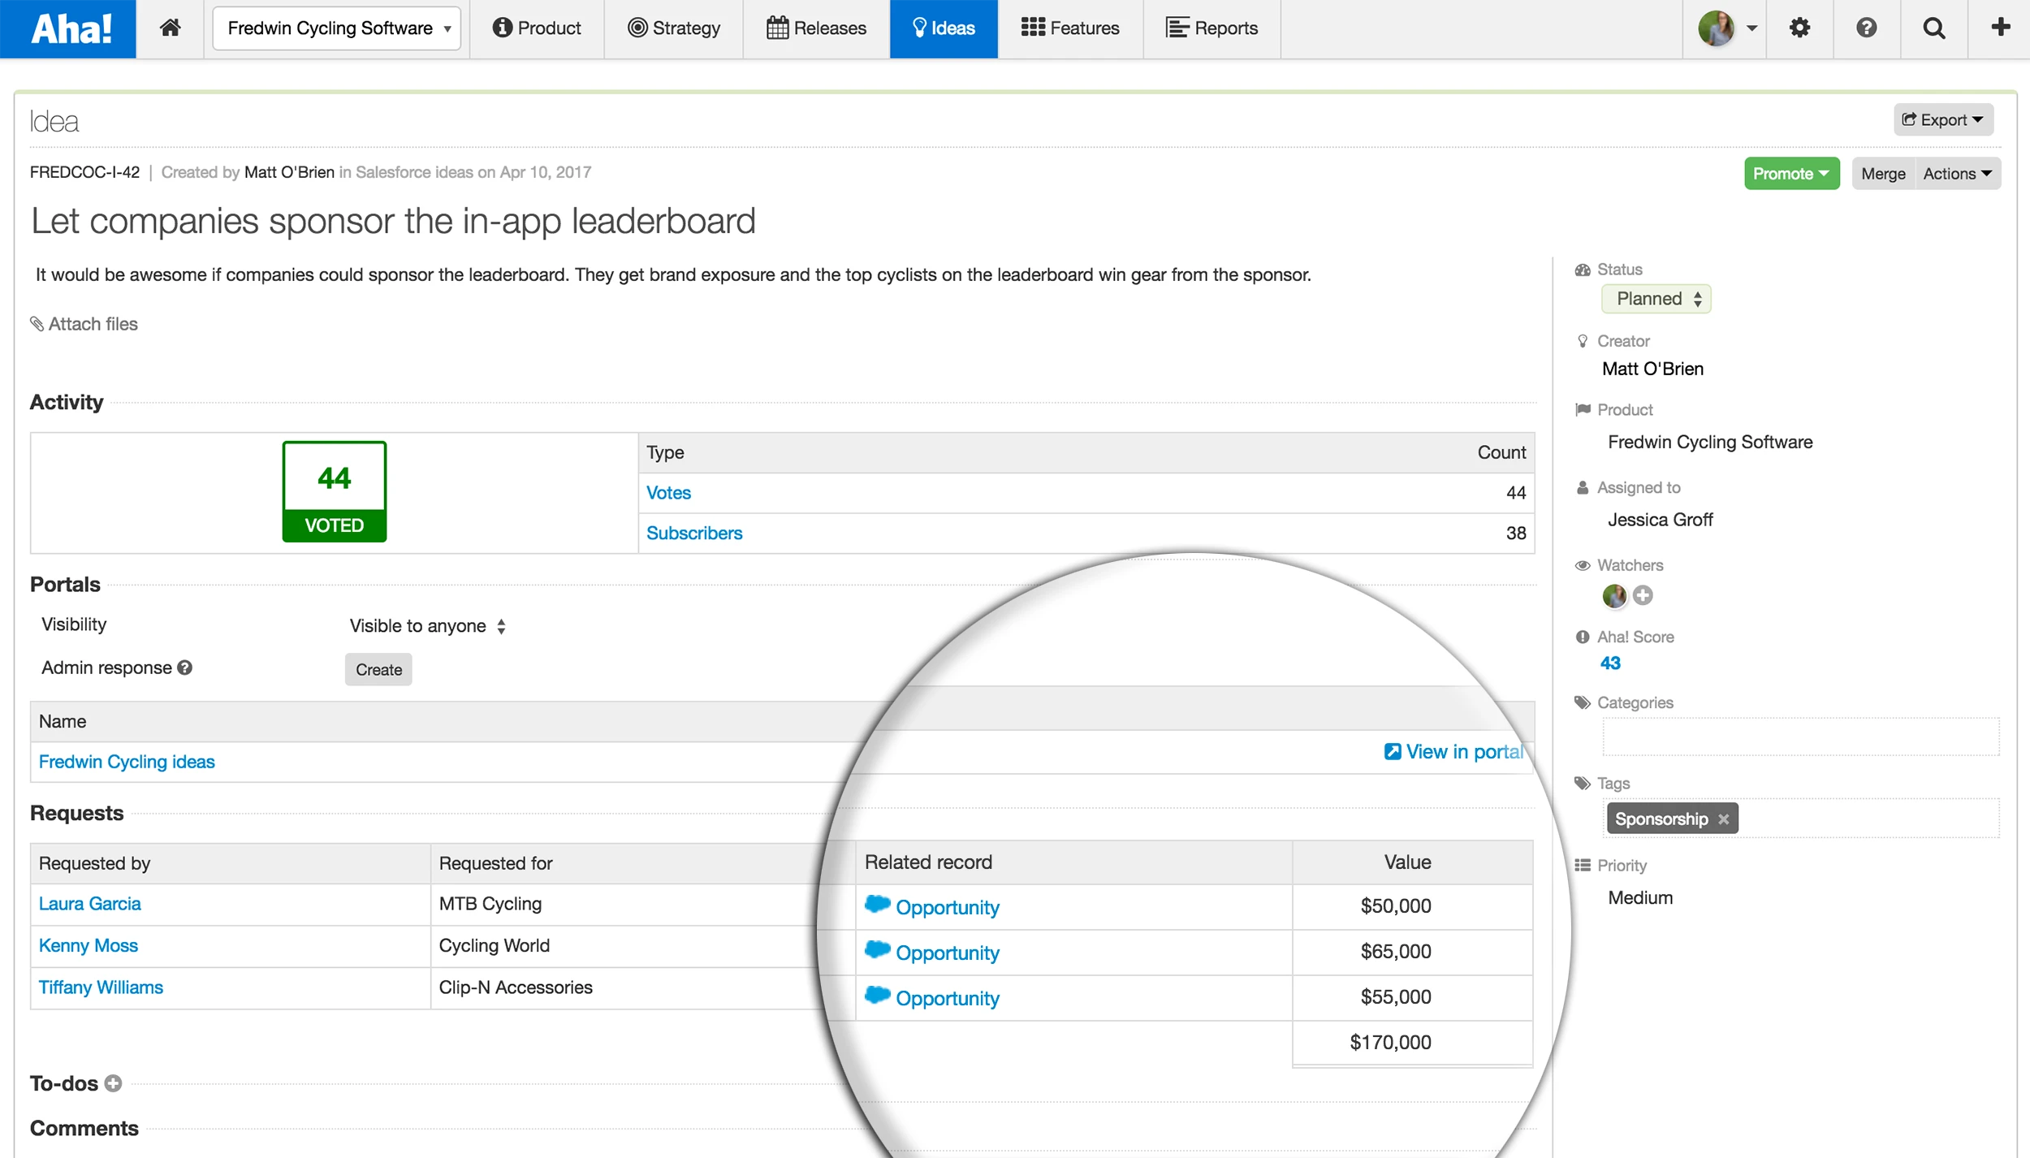The width and height of the screenshot is (2030, 1158).
Task: Expand Fredwin Cycling Software product selector
Action: pyautogui.click(x=337, y=28)
